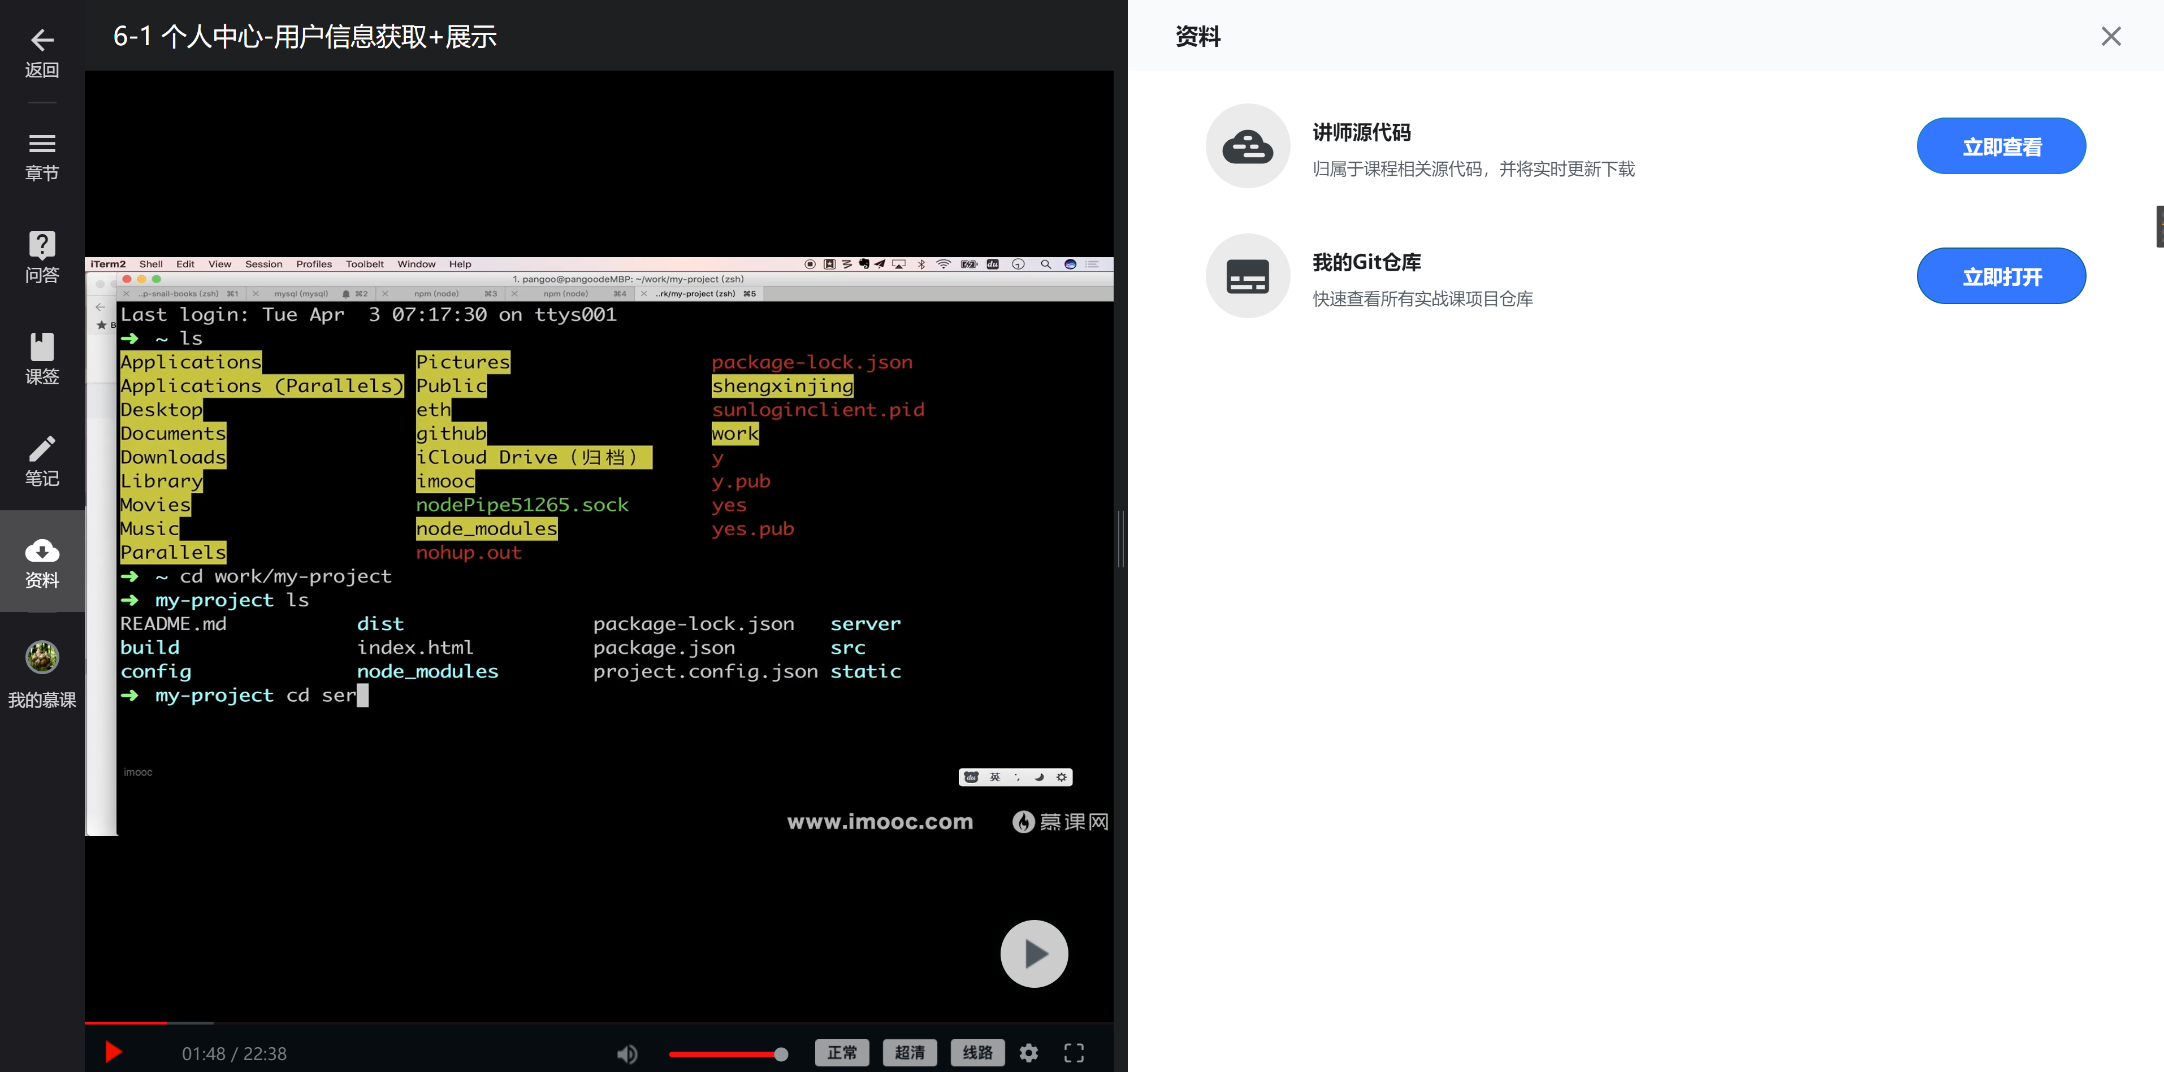
Task: Select the 资料 download sidebar item
Action: 42,562
